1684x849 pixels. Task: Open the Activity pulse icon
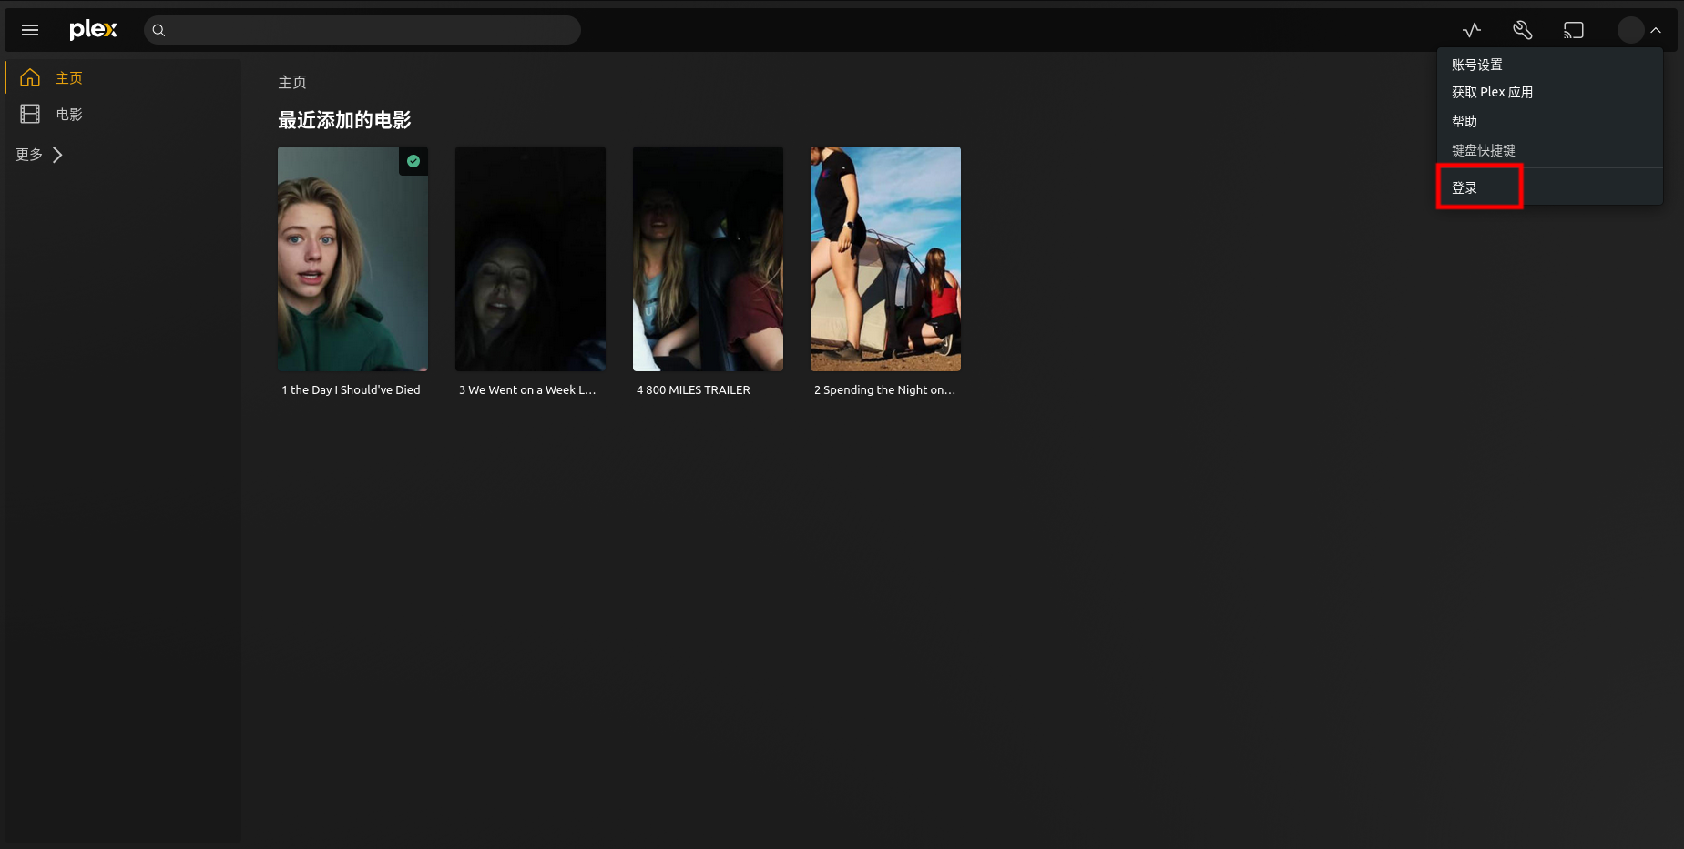1472,30
